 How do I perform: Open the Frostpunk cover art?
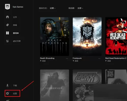point(87,37)
